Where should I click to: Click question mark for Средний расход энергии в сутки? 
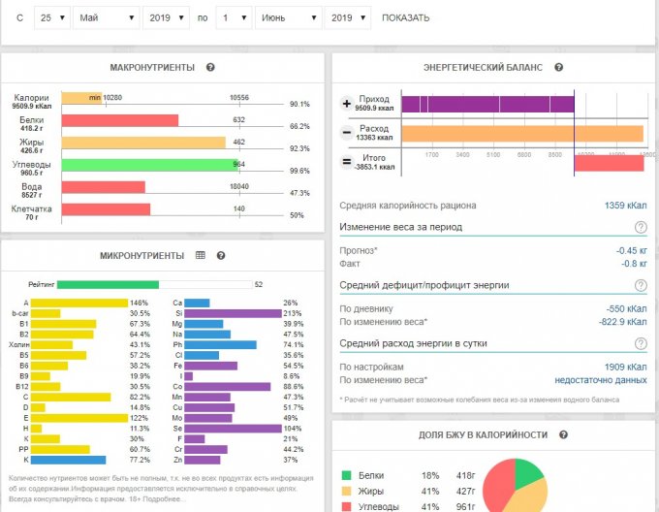tap(640, 343)
